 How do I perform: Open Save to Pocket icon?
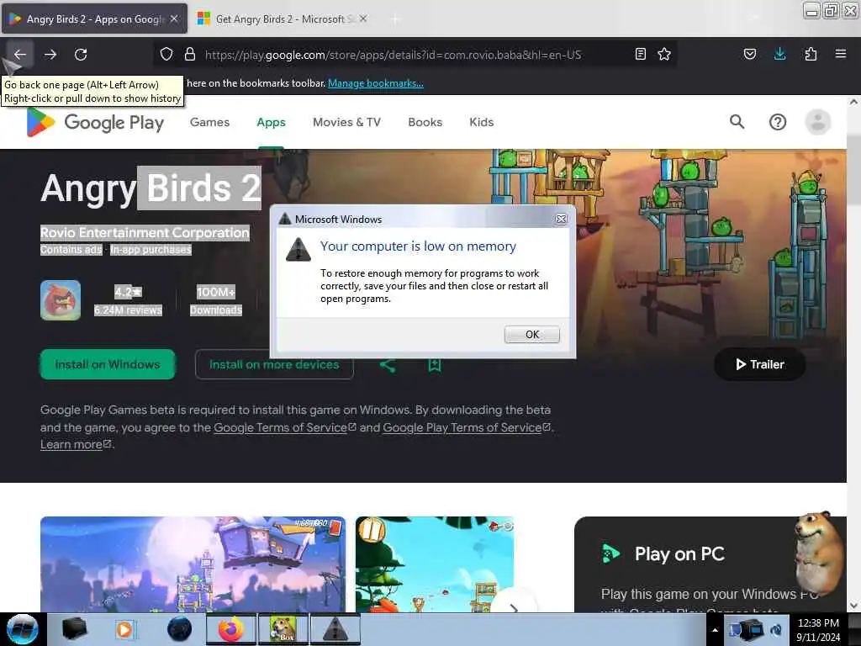click(x=749, y=54)
